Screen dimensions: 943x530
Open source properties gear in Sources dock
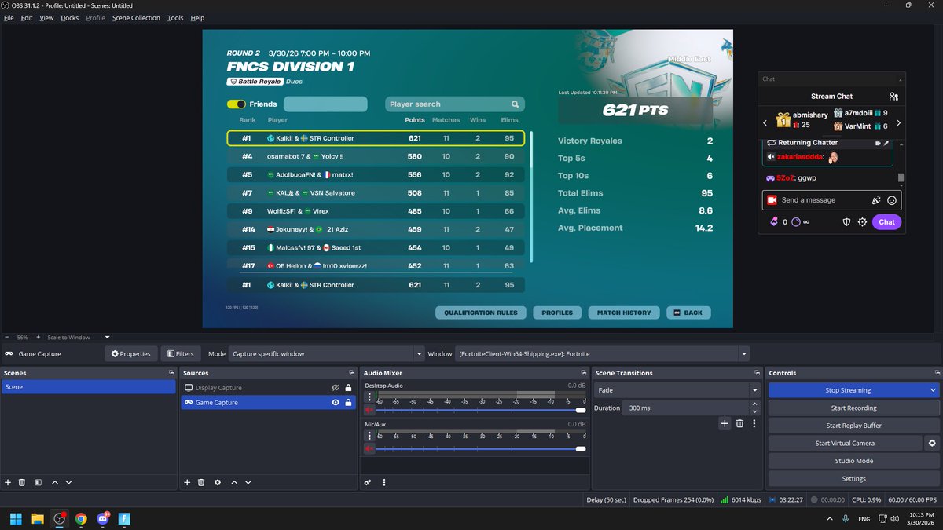click(218, 482)
